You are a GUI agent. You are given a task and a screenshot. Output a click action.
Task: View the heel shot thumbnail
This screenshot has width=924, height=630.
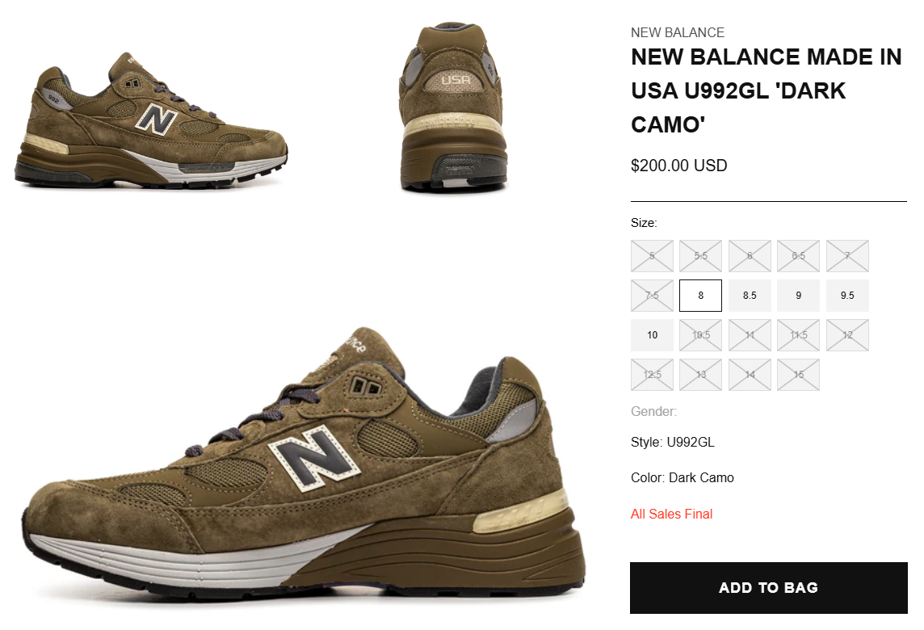pyautogui.click(x=453, y=108)
